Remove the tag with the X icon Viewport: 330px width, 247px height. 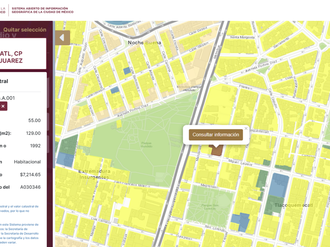coord(3,106)
